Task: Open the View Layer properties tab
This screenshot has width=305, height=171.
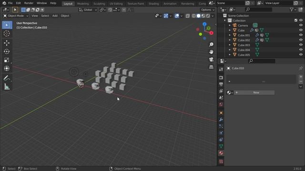Action: click(221, 91)
